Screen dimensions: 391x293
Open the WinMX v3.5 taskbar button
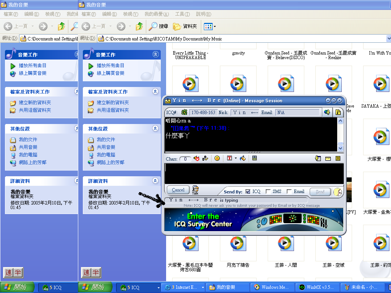tap(317, 287)
